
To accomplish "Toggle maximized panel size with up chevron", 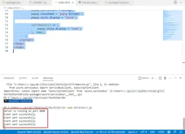I will [175, 78].
